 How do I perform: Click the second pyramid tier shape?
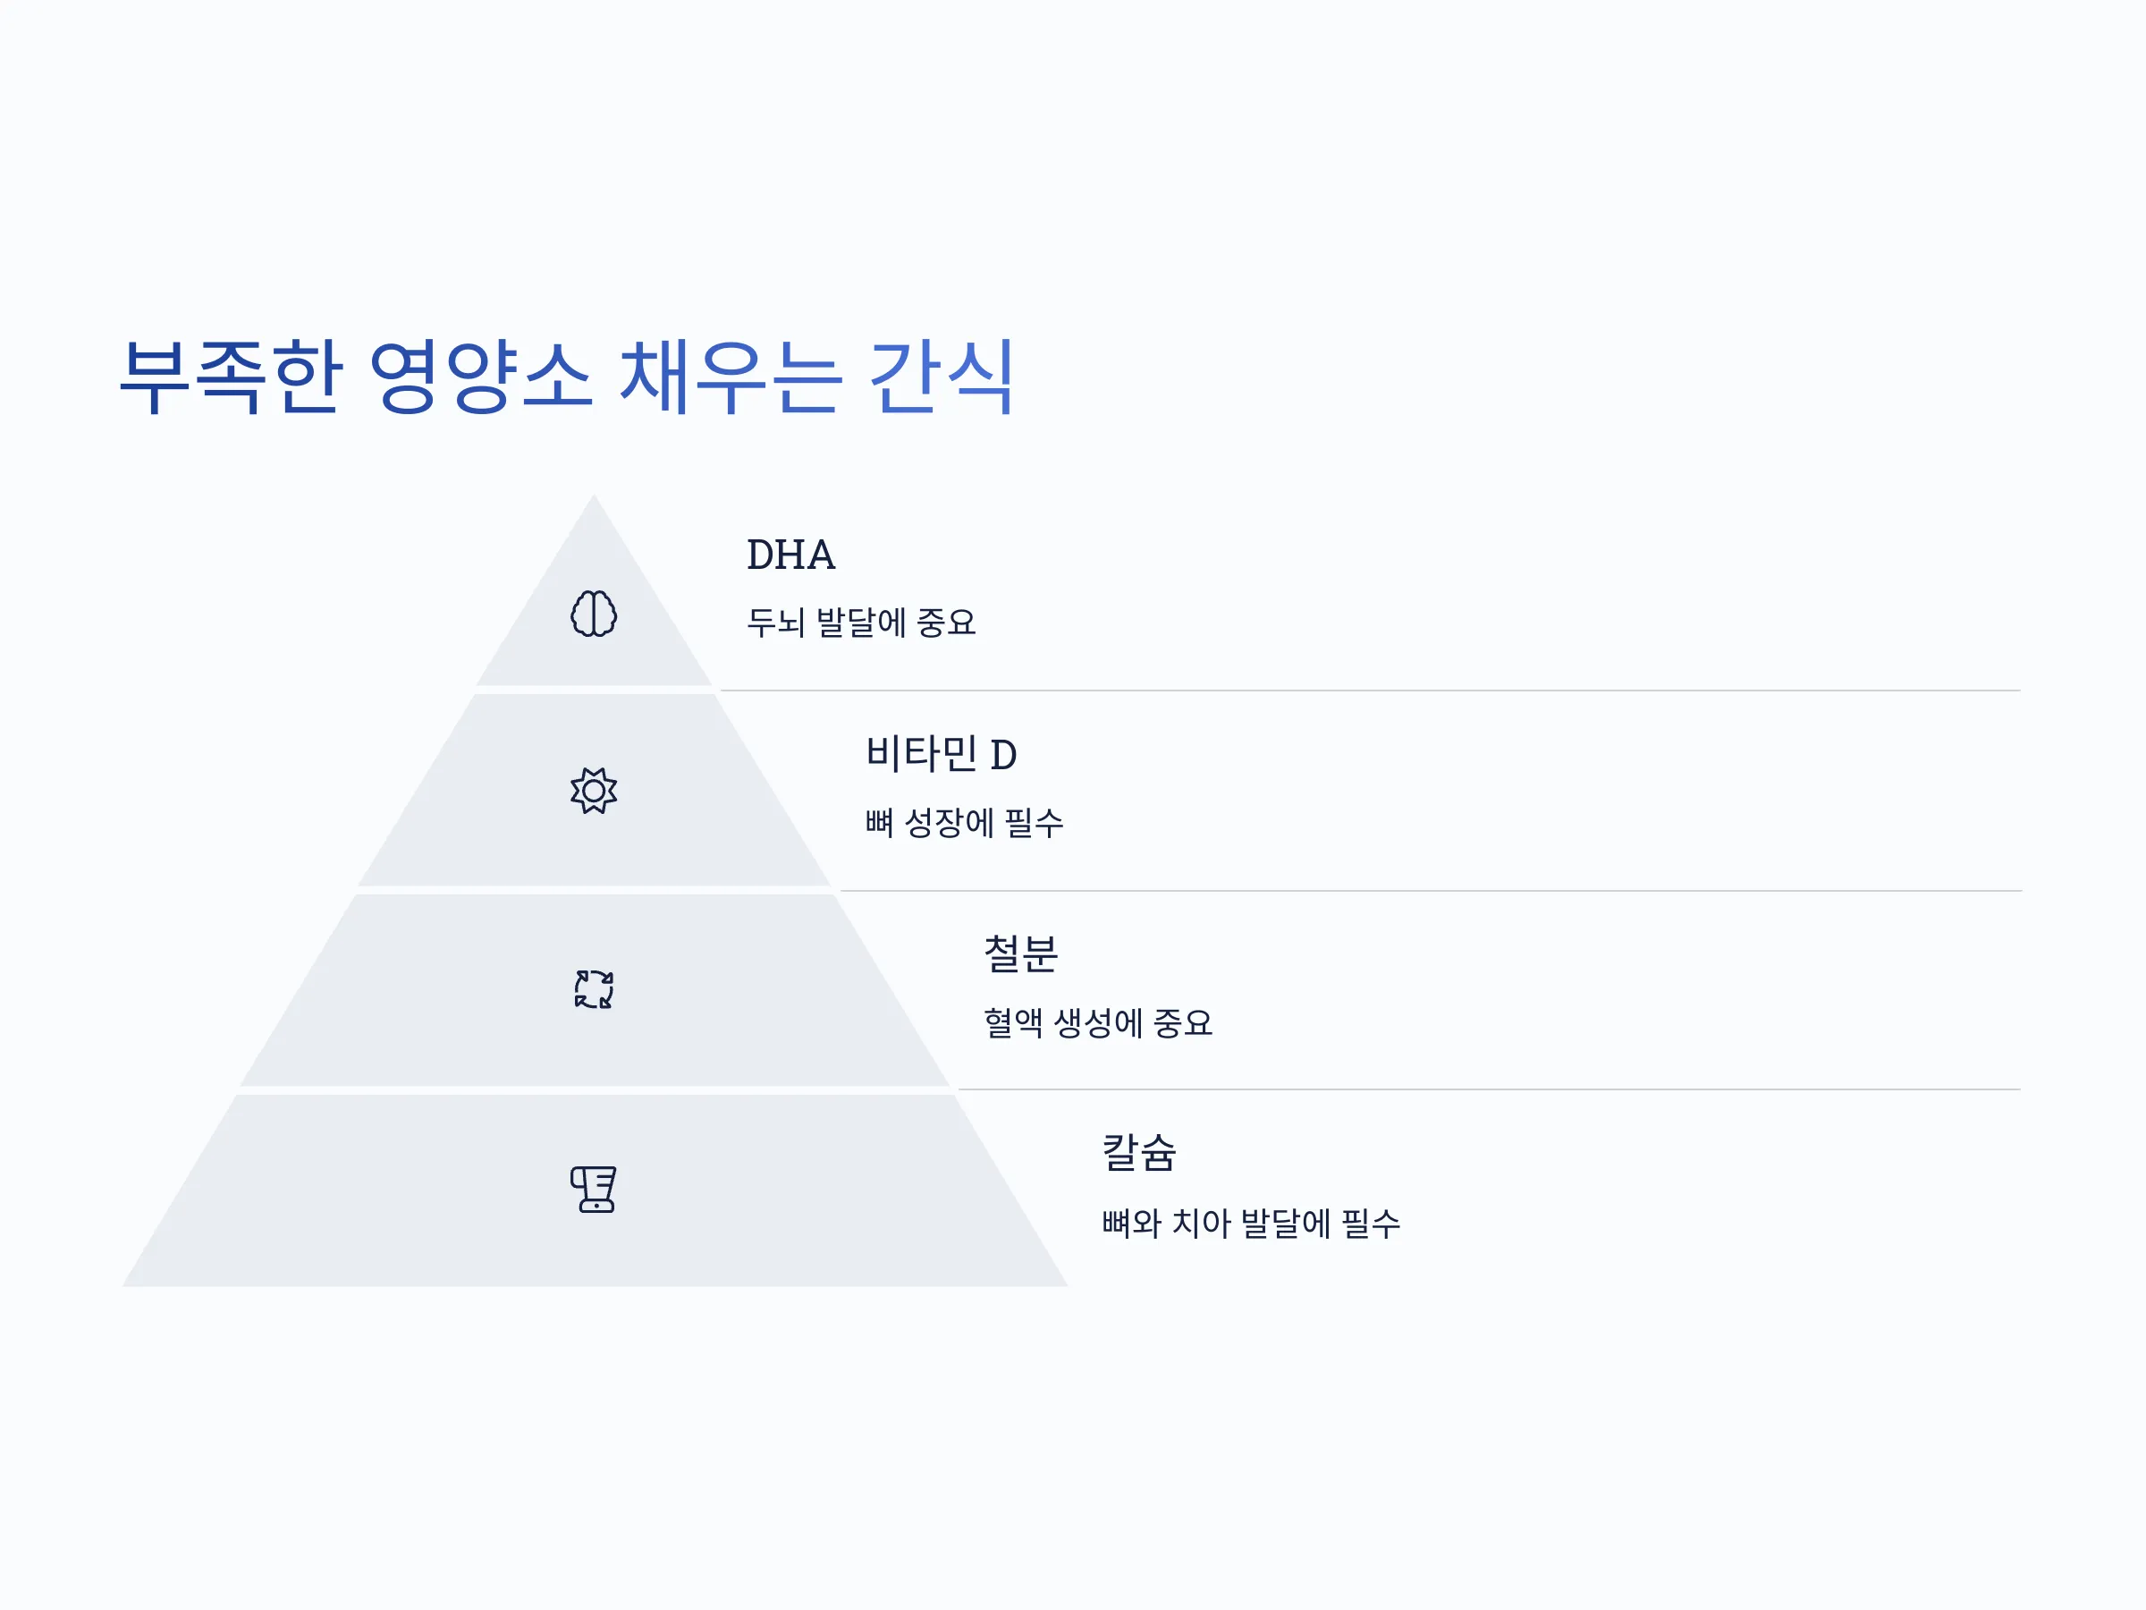point(594,790)
